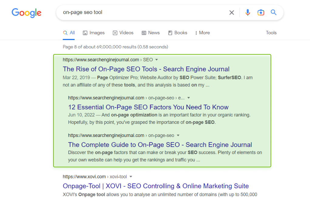This screenshot has width=310, height=198.
Task: Click the Images tab picture icon
Action: point(85,33)
